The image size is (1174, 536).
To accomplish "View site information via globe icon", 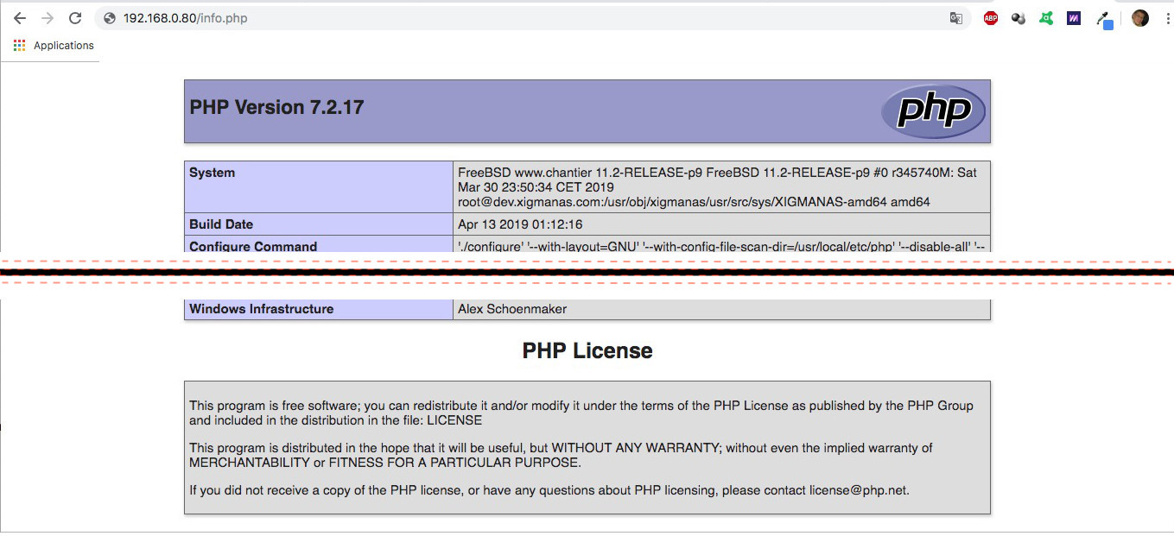I will [110, 18].
